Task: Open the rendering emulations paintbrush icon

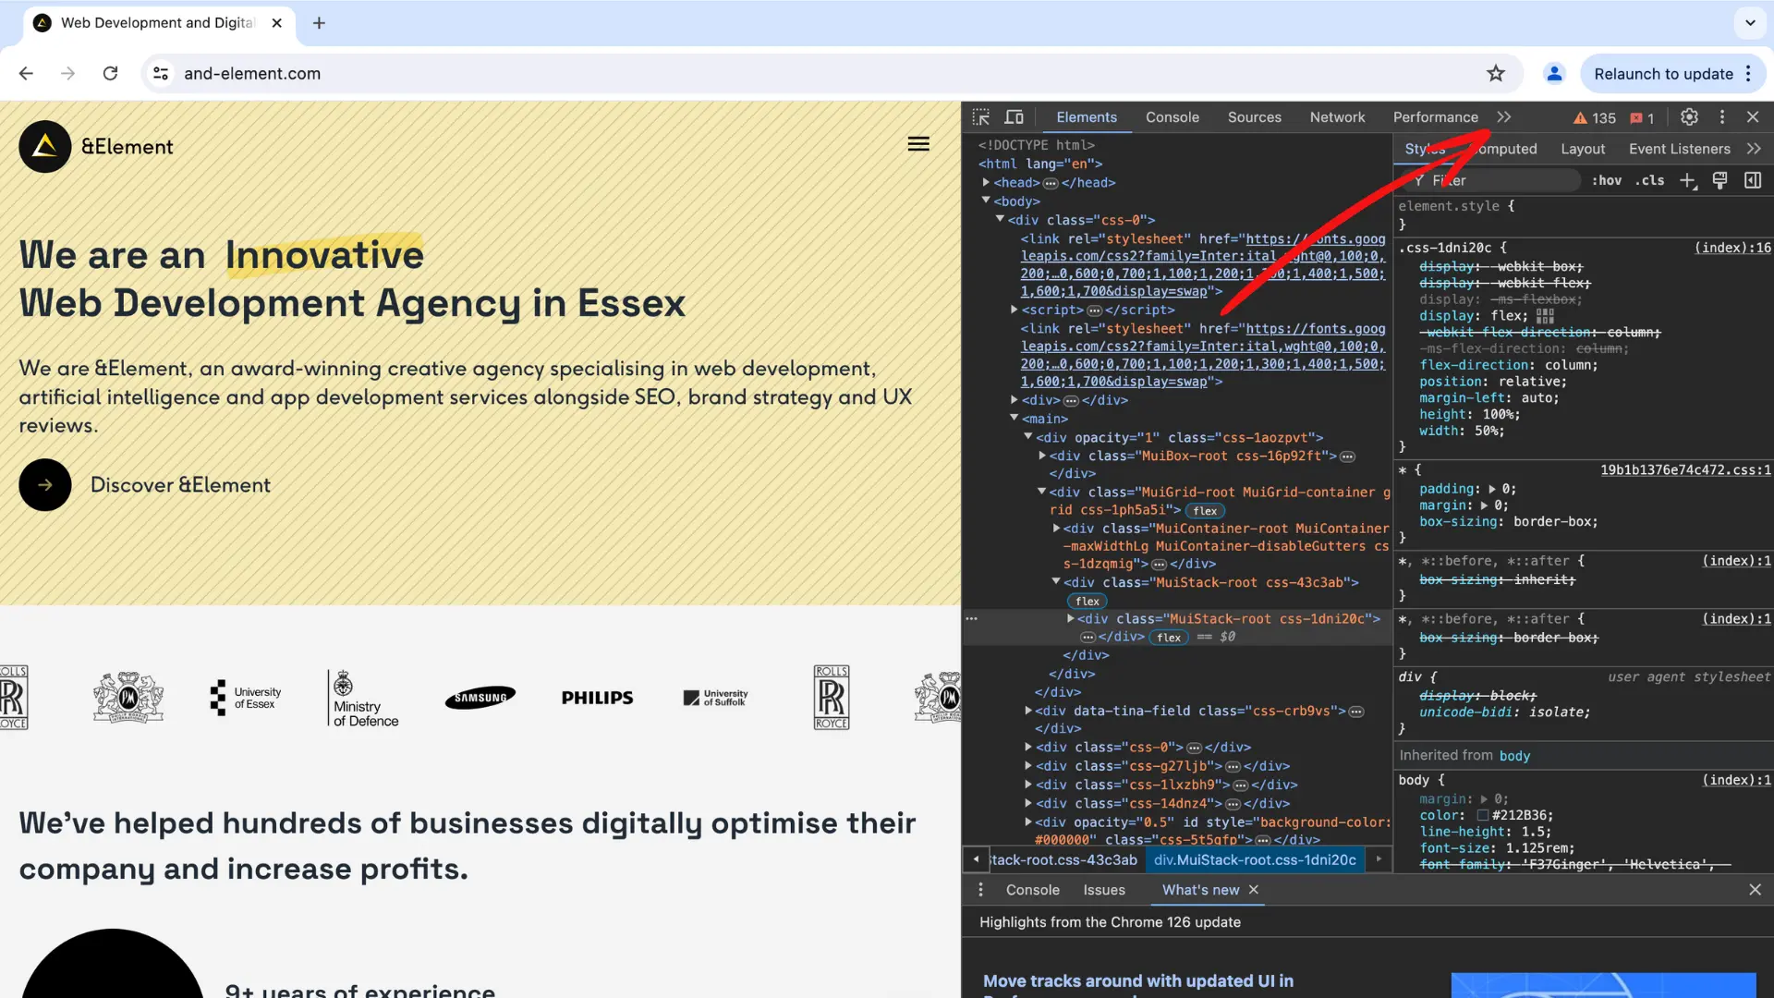Action: (1719, 181)
